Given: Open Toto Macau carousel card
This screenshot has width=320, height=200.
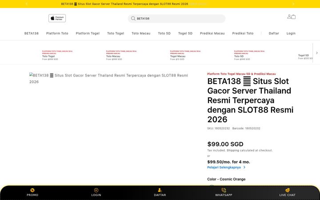Looking at the screenshot, I should click(121, 55).
